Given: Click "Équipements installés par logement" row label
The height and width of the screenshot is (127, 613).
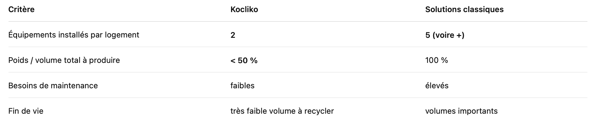Looking at the screenshot, I should pyautogui.click(x=74, y=35).
